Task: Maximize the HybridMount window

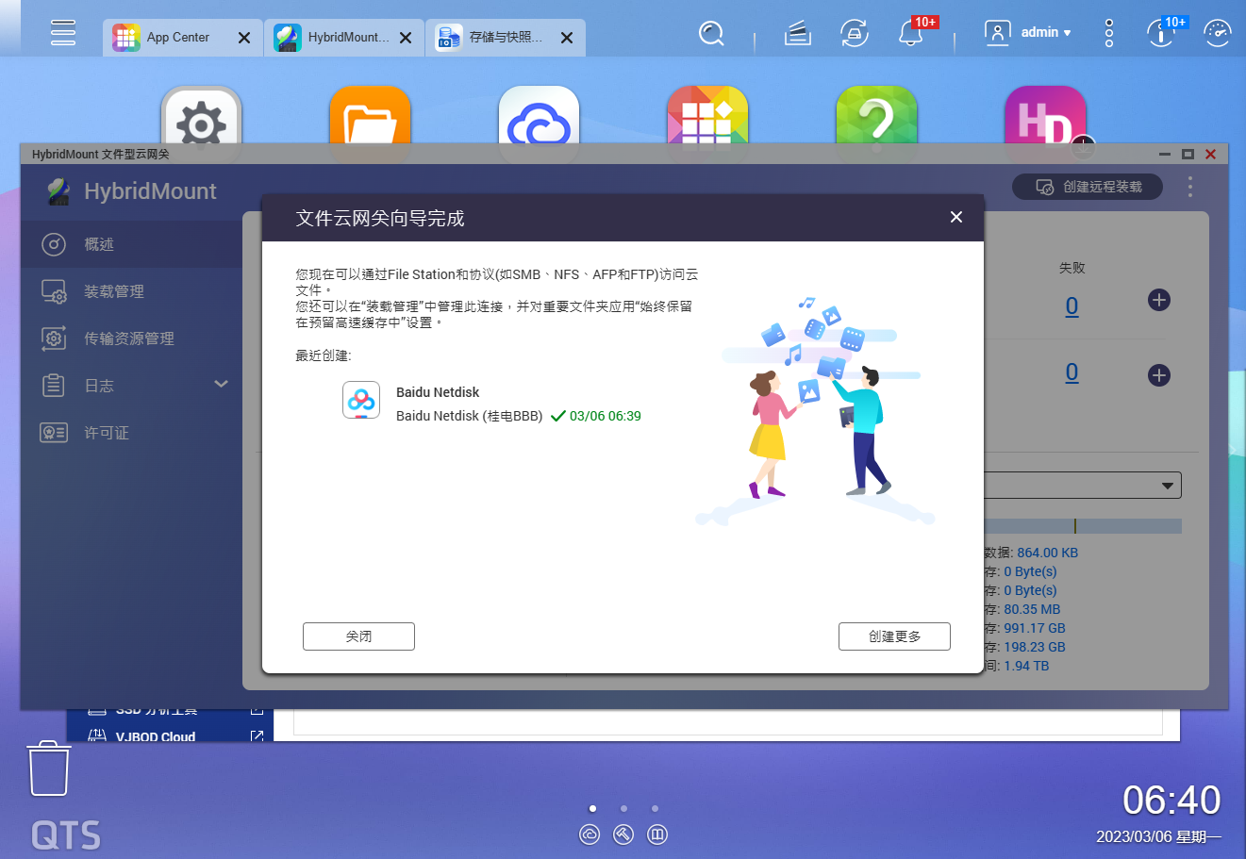Action: pyautogui.click(x=1188, y=154)
